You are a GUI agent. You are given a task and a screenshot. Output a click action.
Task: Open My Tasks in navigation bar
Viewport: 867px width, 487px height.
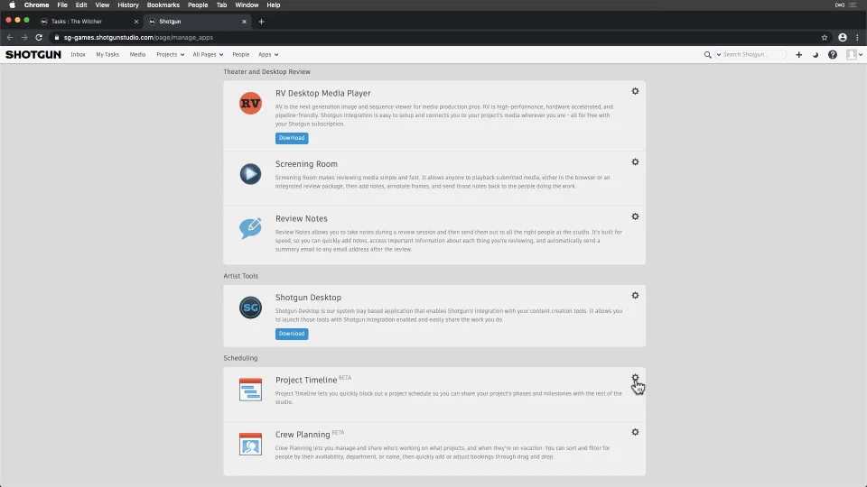107,55
